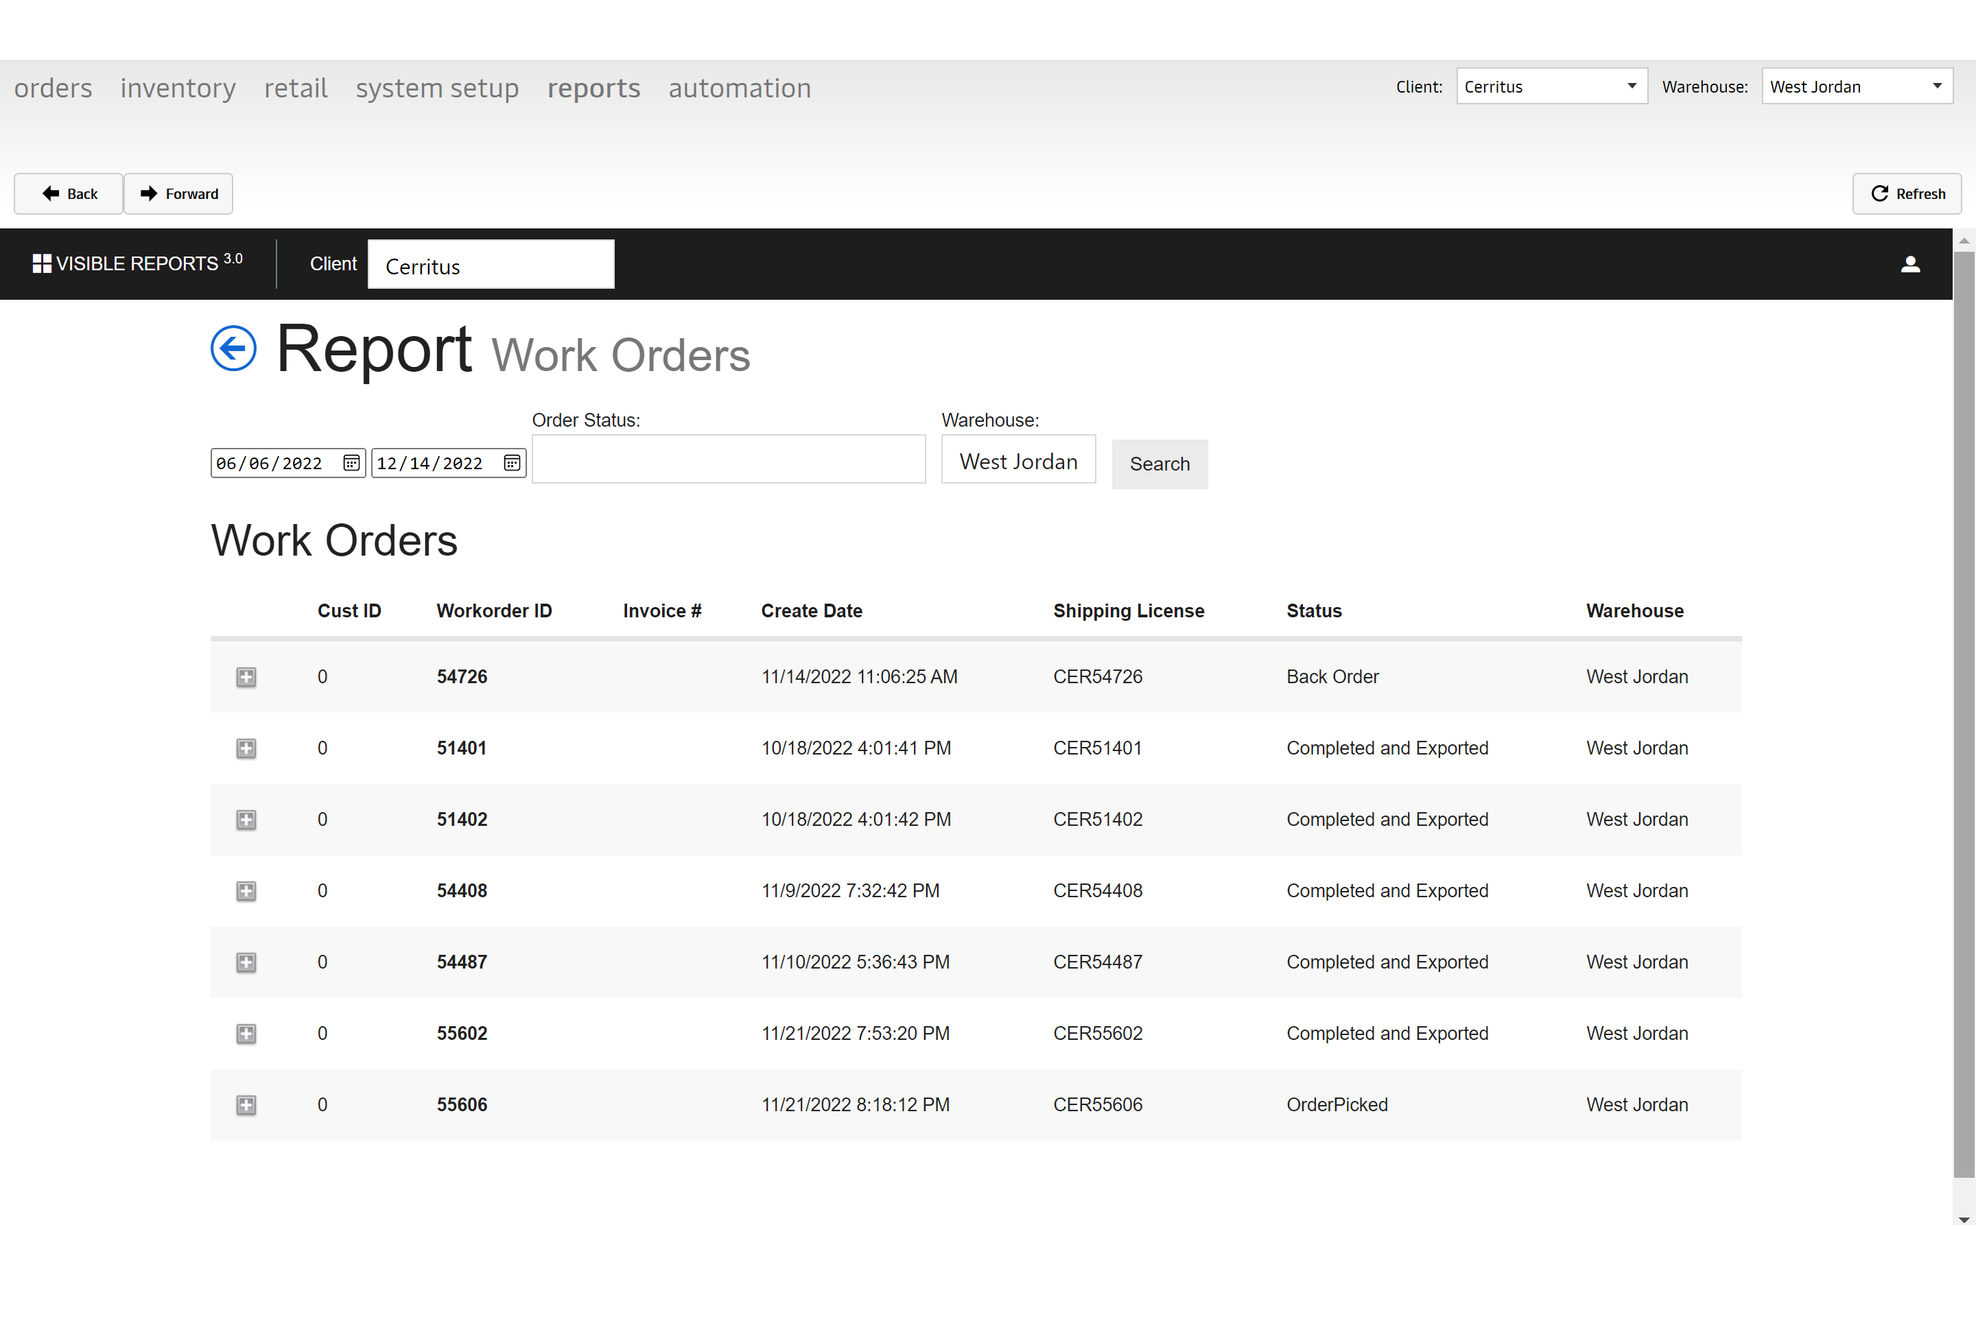
Task: Click the Refresh button
Action: (1907, 194)
